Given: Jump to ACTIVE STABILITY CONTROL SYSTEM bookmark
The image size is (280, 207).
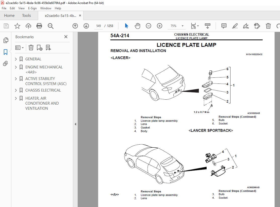Looking at the screenshot, I should [46, 81].
